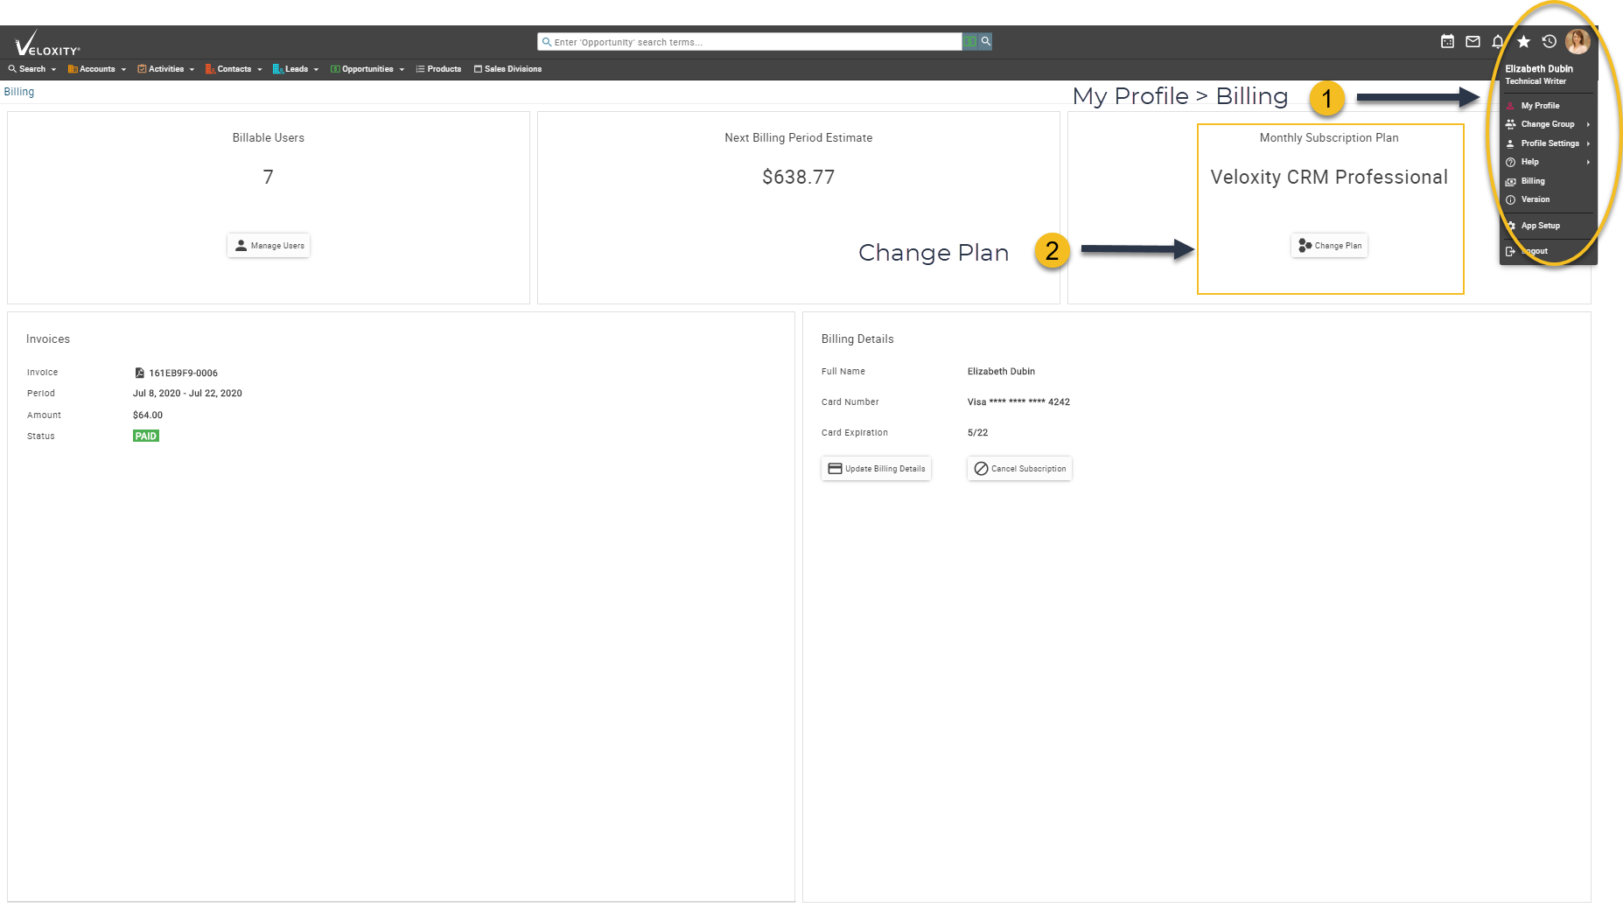This screenshot has width=1623, height=908.
Task: Click the Search magnifier icon in the navbar
Action: (x=12, y=69)
